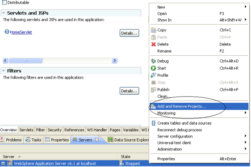Click the Create tables database icon

[x=153, y=123]
